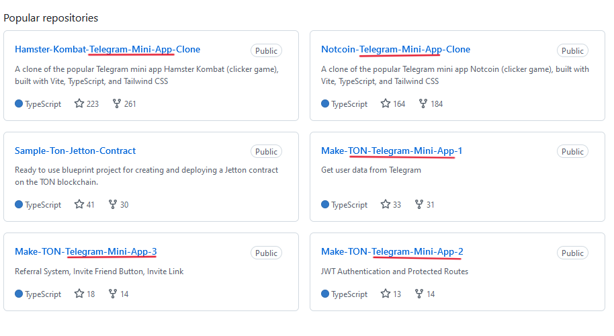Screen dimensions: 614x336
Task: Click fork icon on Sample-Ton-Jetton-Contract card
Action: (113, 204)
